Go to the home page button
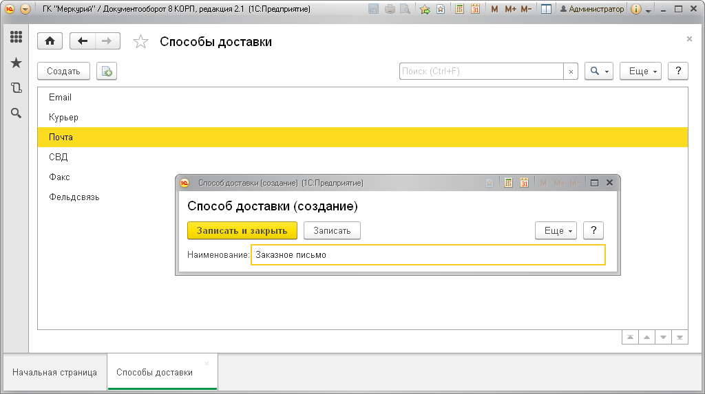The image size is (705, 394). (50, 41)
